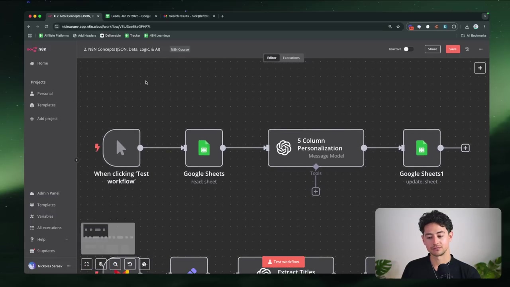The width and height of the screenshot is (510, 287).
Task: Open a new browser tab
Action: (222, 16)
